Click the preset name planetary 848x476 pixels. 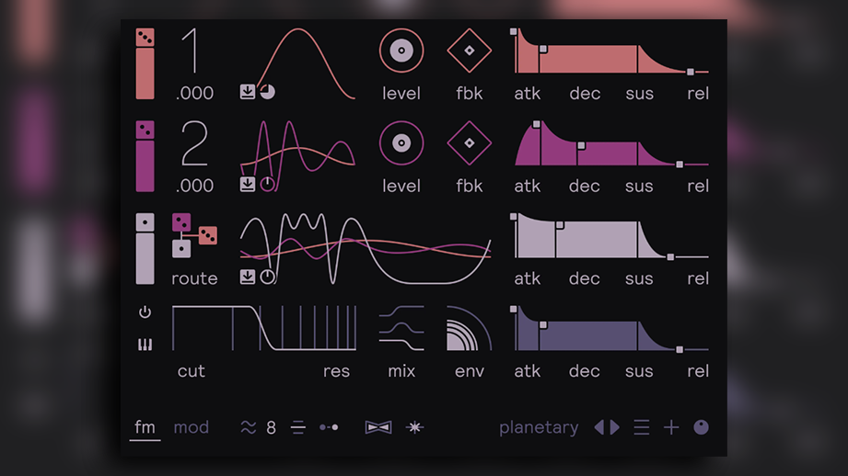(x=539, y=428)
